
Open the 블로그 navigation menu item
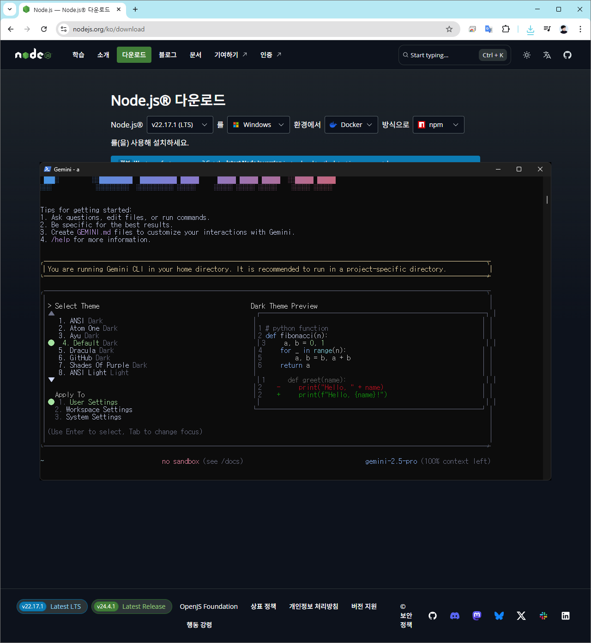[x=168, y=55]
